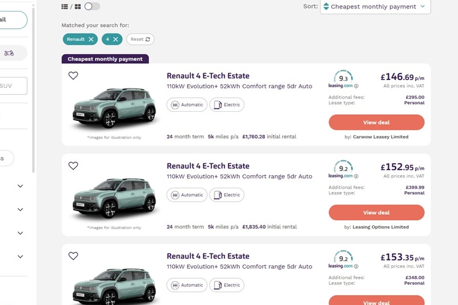Click the Carwow Leasey Limited provider name

(x=381, y=137)
